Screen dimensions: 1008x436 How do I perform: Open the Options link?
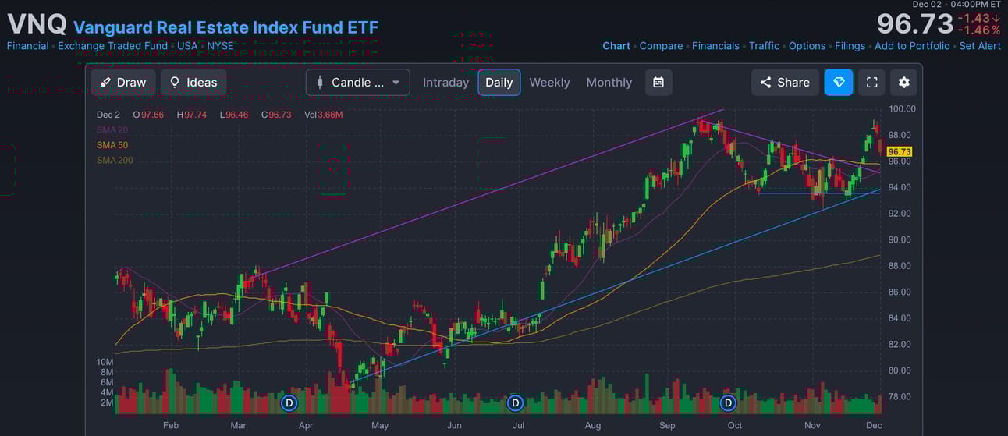coord(807,46)
